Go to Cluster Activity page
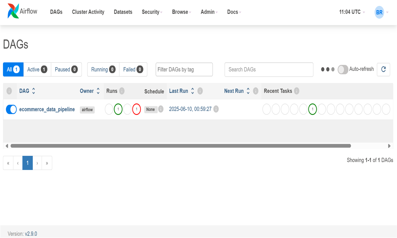Screen dimensions: 397x238 88,12
